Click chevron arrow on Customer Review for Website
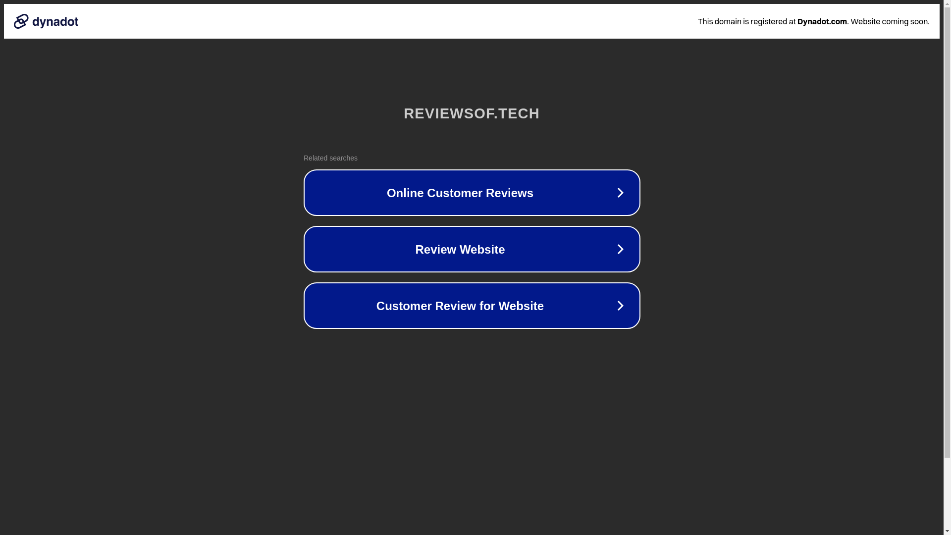The height and width of the screenshot is (535, 951). coord(620,306)
